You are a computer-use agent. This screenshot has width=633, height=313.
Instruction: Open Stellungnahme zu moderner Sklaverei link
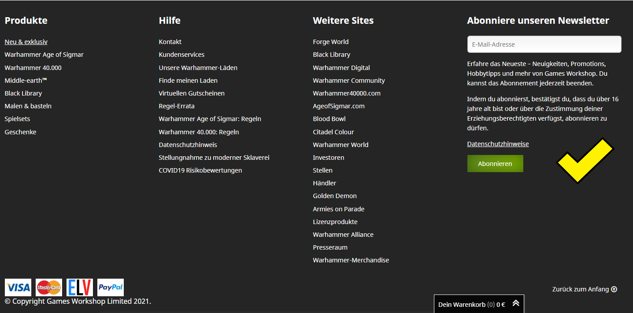coord(214,158)
